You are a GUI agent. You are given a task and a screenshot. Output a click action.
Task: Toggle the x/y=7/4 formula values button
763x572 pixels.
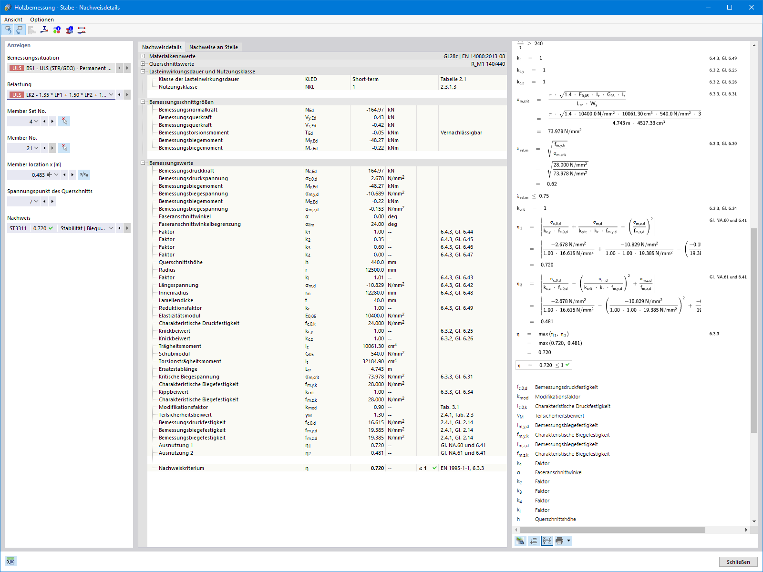546,541
